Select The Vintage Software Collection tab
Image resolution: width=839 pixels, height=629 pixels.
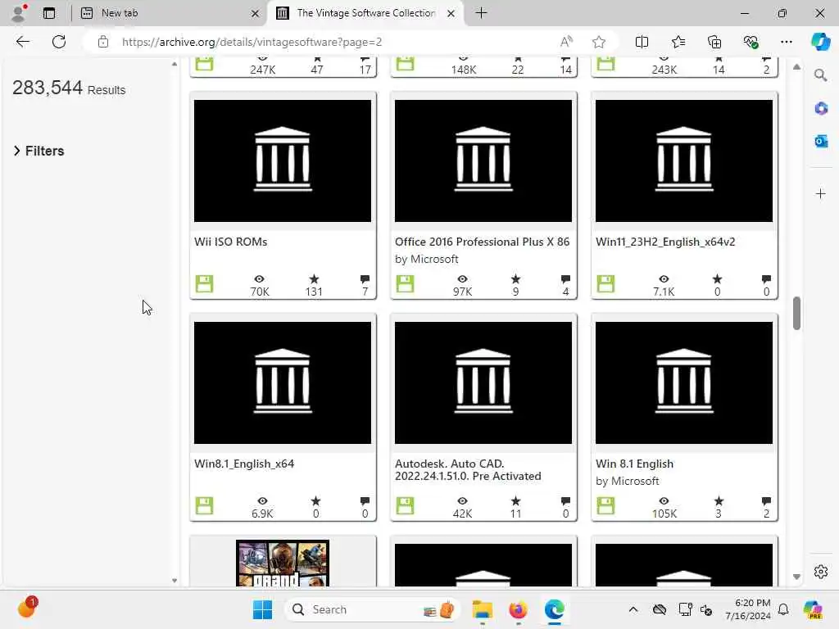coord(366,13)
